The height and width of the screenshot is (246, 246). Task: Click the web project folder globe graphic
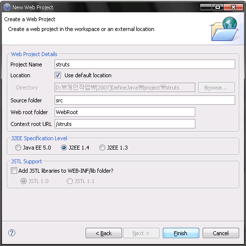tap(225, 29)
